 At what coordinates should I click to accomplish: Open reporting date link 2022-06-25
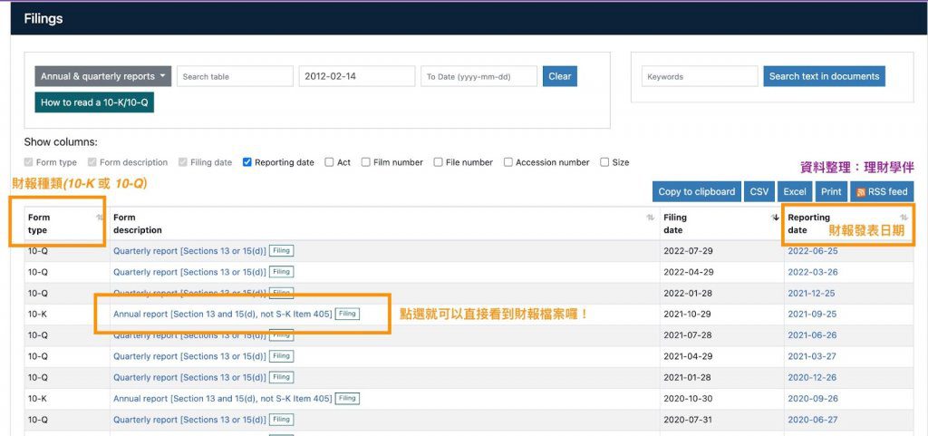[812, 251]
